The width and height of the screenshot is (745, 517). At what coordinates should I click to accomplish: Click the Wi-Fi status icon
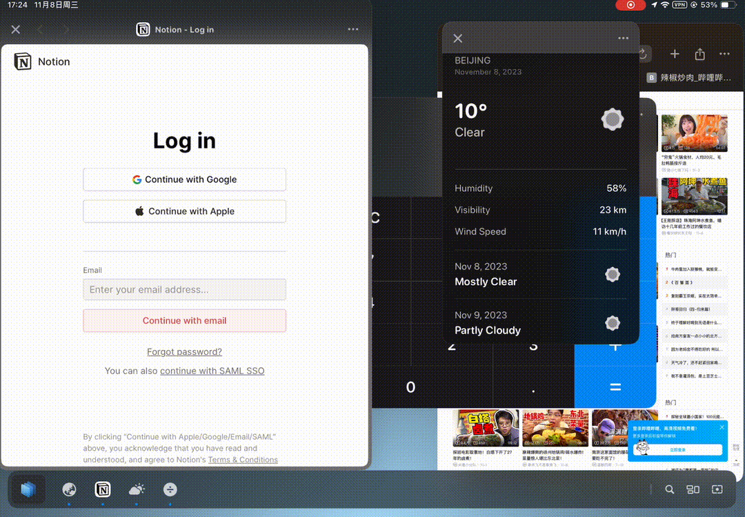click(x=665, y=5)
